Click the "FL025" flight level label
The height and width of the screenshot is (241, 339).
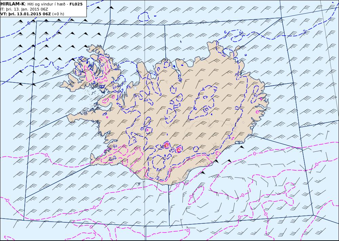pyautogui.click(x=76, y=4)
